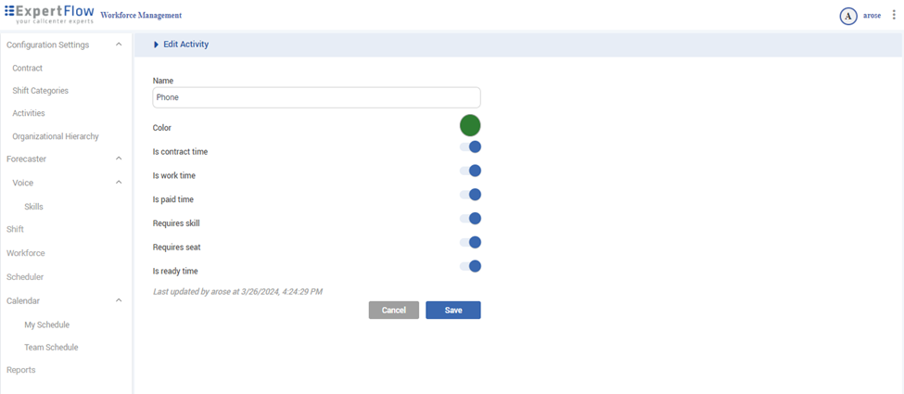Open Activities in the sidebar
The height and width of the screenshot is (394, 904).
click(x=29, y=113)
